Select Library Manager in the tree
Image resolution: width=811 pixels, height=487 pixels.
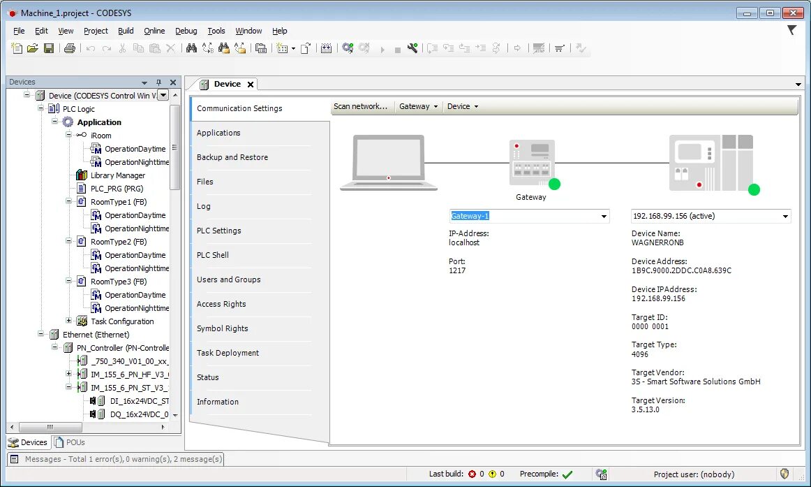[118, 175]
